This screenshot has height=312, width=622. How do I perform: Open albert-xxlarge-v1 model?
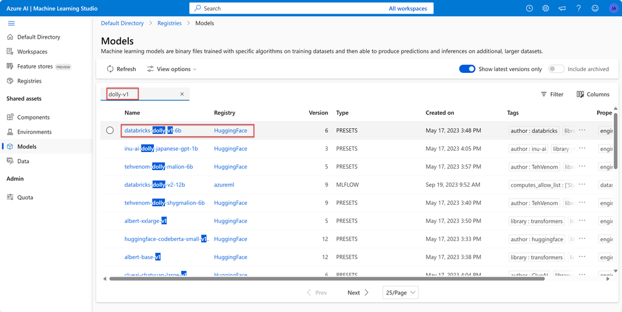pyautogui.click(x=146, y=221)
